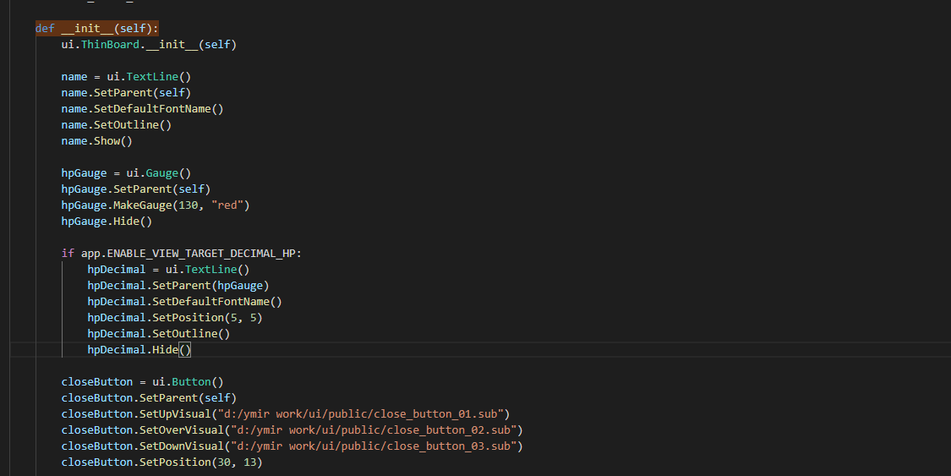Click the line 'hpDecimal.SetOutline()'
The width and height of the screenshot is (951, 476).
[159, 333]
